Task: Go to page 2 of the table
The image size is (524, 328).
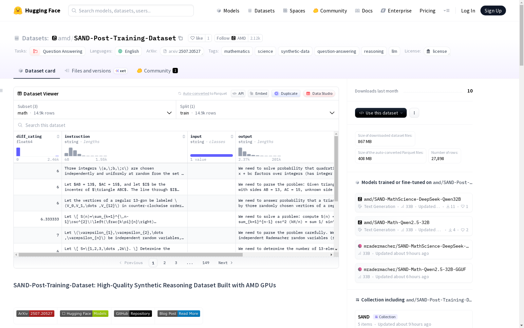Action: click(164, 263)
